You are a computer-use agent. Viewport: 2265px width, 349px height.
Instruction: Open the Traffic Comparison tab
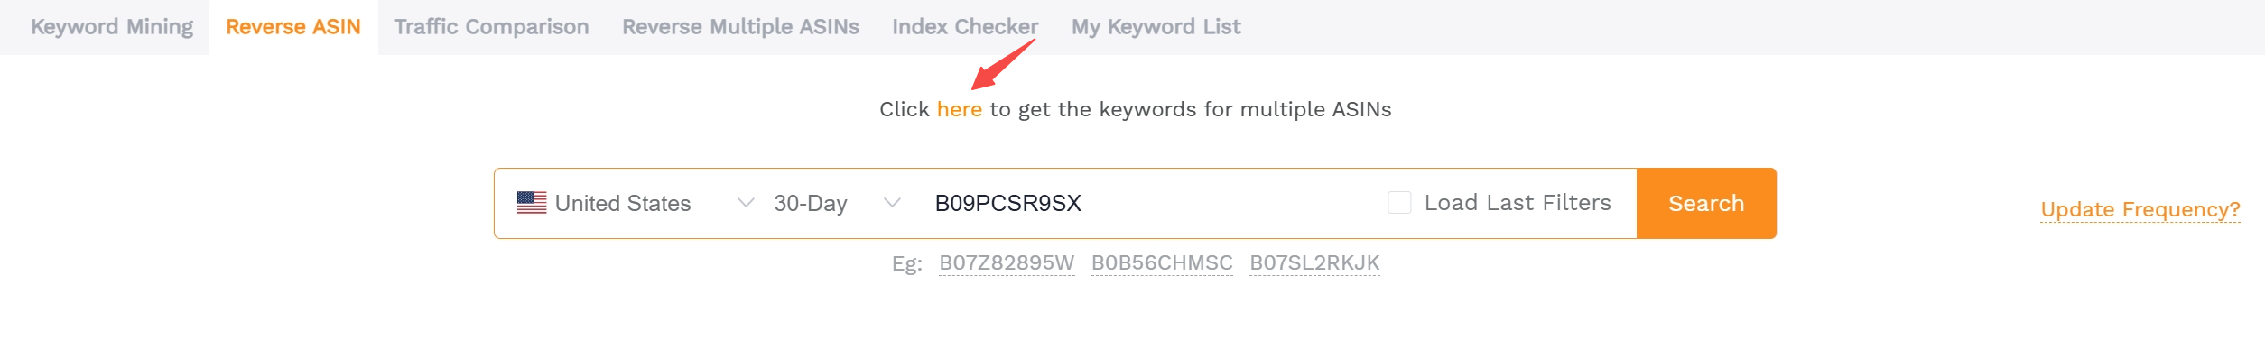[x=491, y=27]
